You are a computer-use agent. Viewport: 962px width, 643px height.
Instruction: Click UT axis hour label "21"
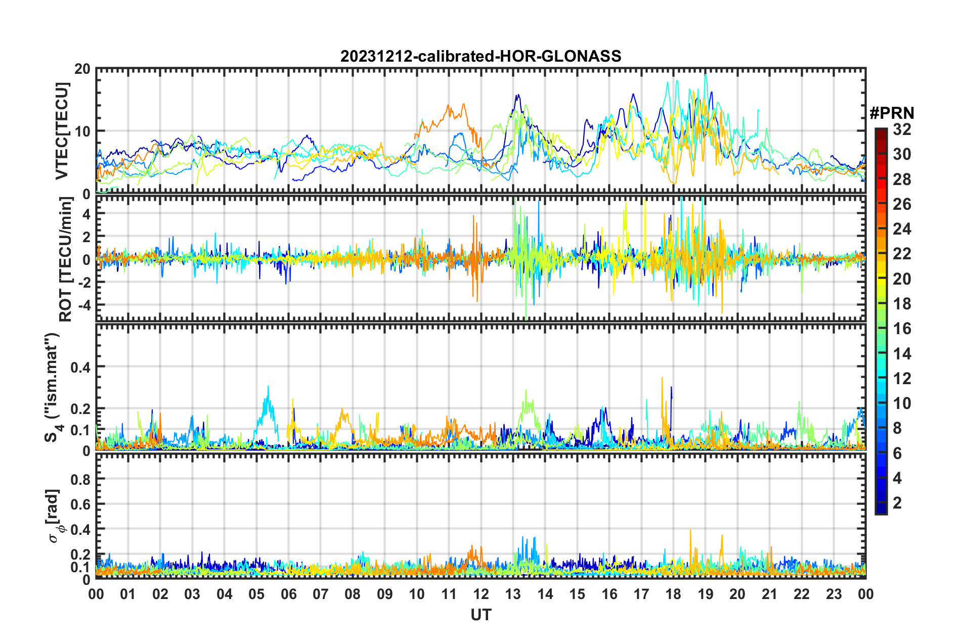(770, 594)
